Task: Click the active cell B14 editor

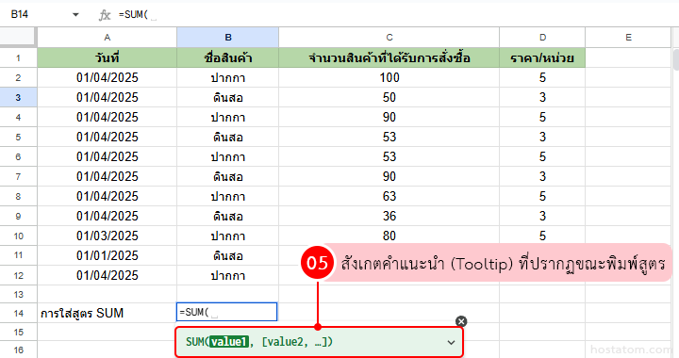Action: 227,312
